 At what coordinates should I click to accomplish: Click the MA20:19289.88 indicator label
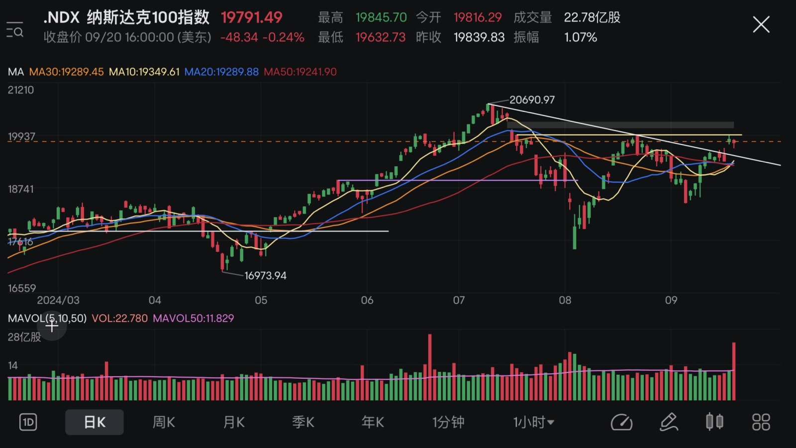coord(221,72)
